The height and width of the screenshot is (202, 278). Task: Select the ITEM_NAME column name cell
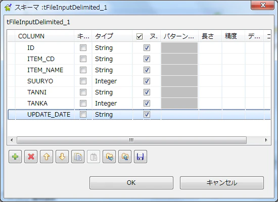point(45,70)
